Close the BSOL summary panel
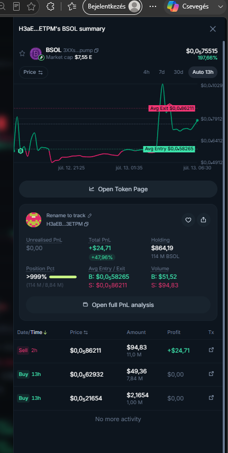228x453 pixels. [x=213, y=29]
